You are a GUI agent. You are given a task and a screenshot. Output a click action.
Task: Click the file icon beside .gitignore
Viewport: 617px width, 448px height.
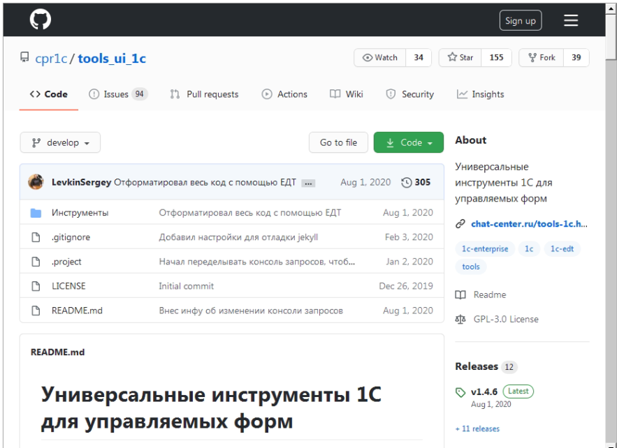click(x=36, y=237)
